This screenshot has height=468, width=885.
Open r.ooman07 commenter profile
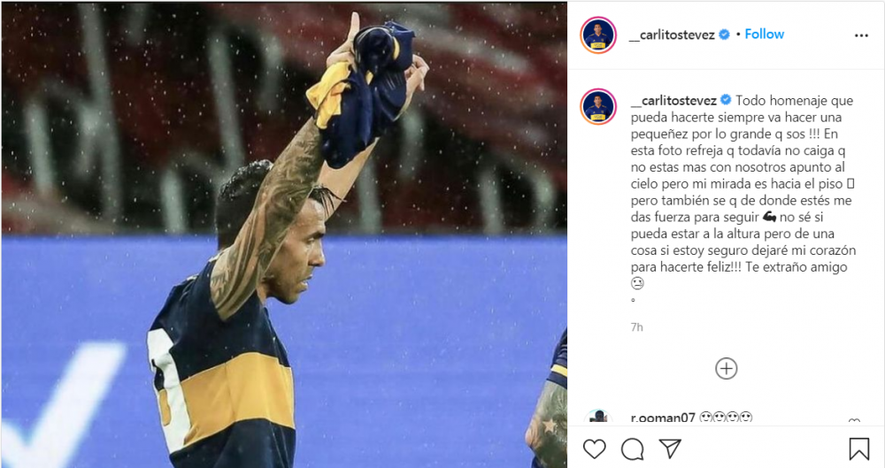(663, 418)
